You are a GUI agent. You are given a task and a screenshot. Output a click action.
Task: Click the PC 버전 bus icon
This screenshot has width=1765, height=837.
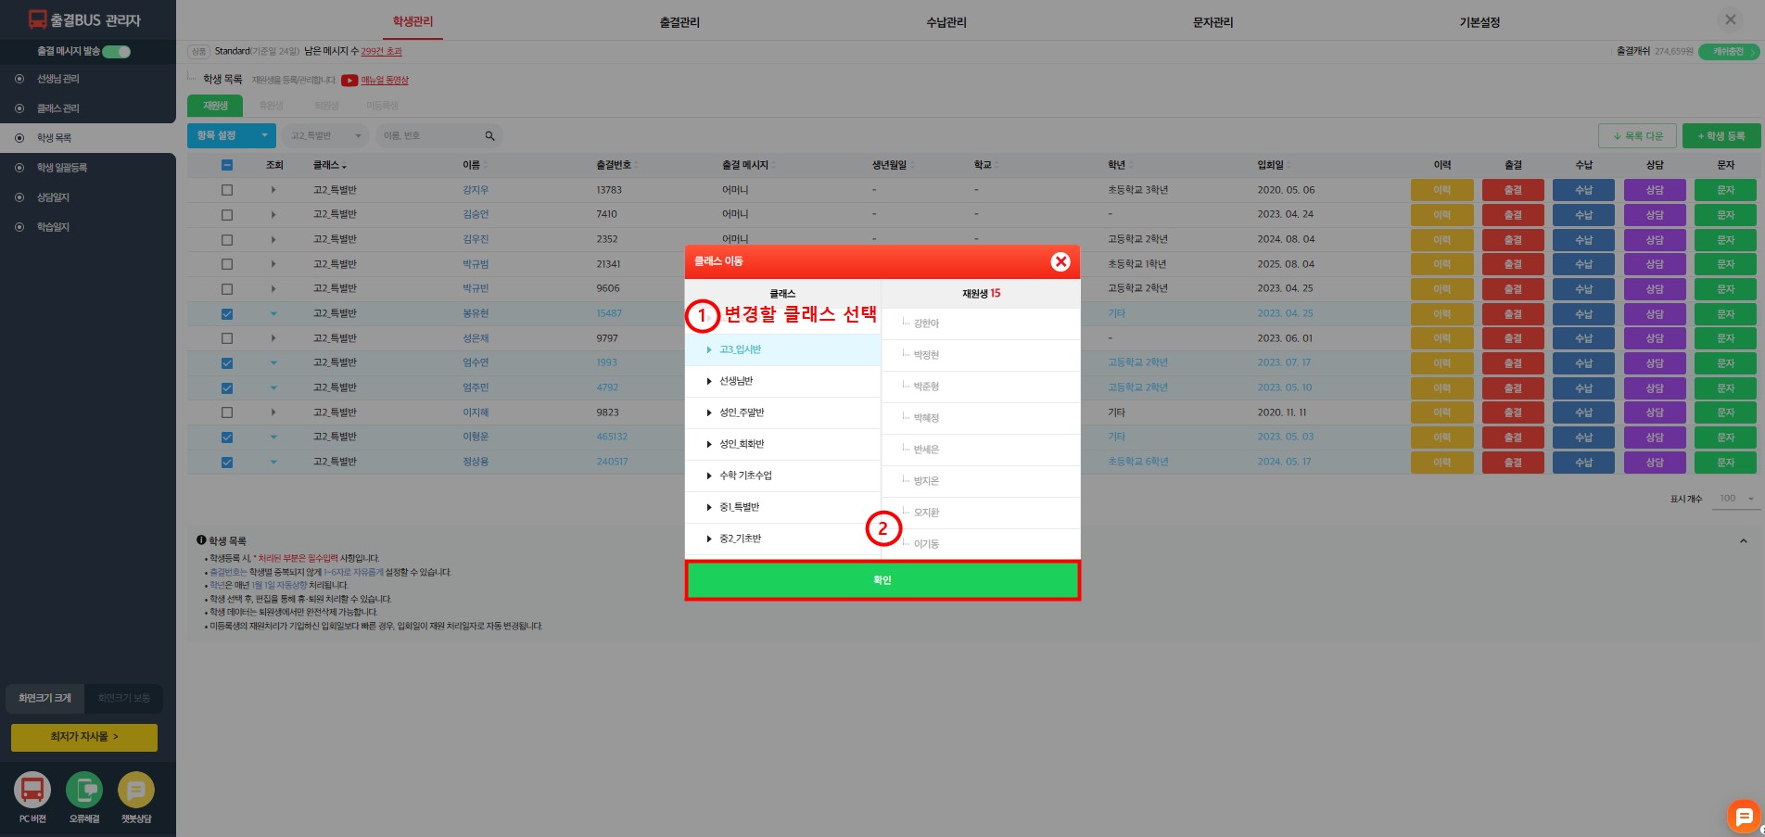tap(32, 790)
